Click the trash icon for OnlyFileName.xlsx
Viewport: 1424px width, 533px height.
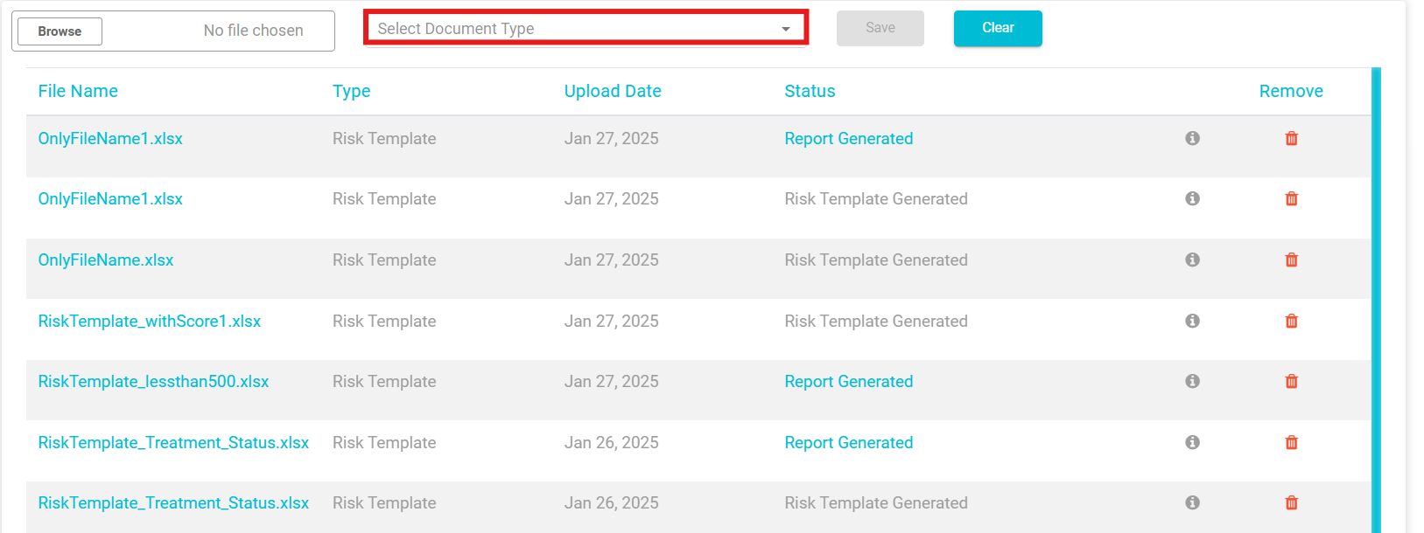[x=1291, y=260]
